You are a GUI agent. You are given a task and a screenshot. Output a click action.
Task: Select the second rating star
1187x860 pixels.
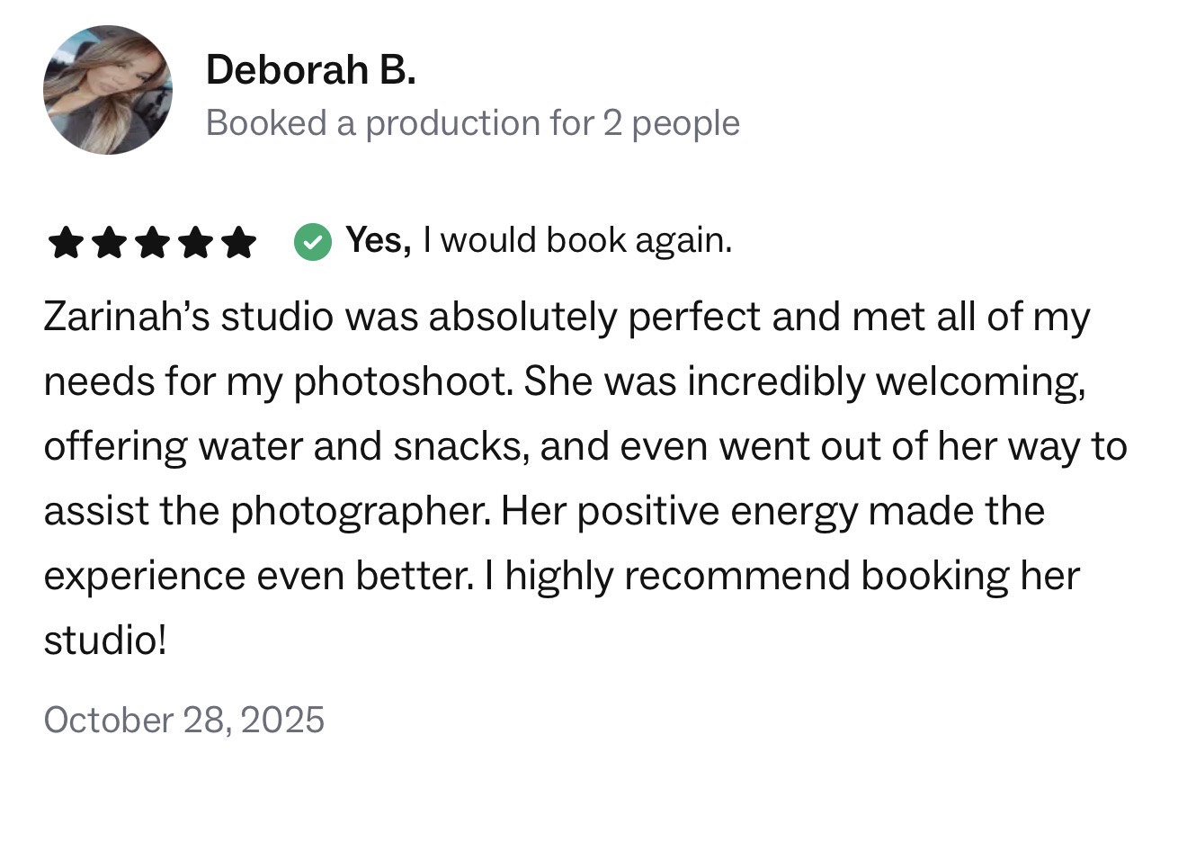[x=109, y=242]
